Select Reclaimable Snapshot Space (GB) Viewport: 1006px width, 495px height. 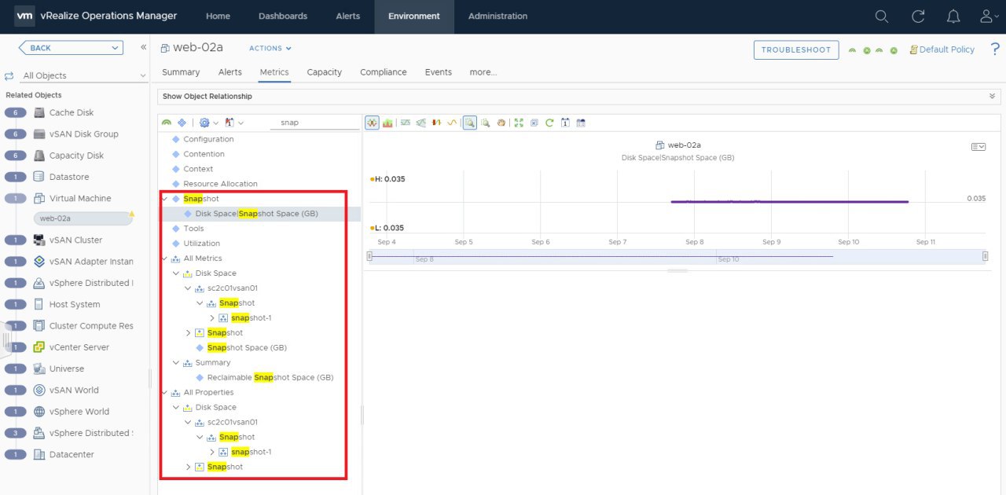coord(270,378)
